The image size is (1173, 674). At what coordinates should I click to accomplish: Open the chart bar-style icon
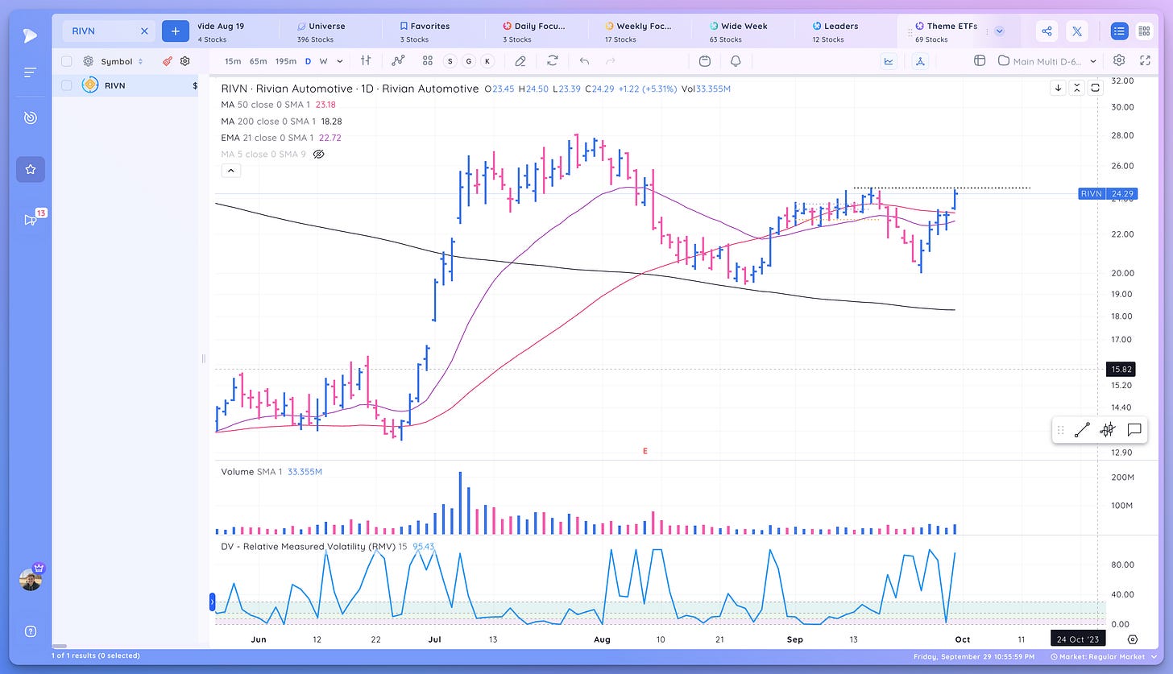pos(366,60)
